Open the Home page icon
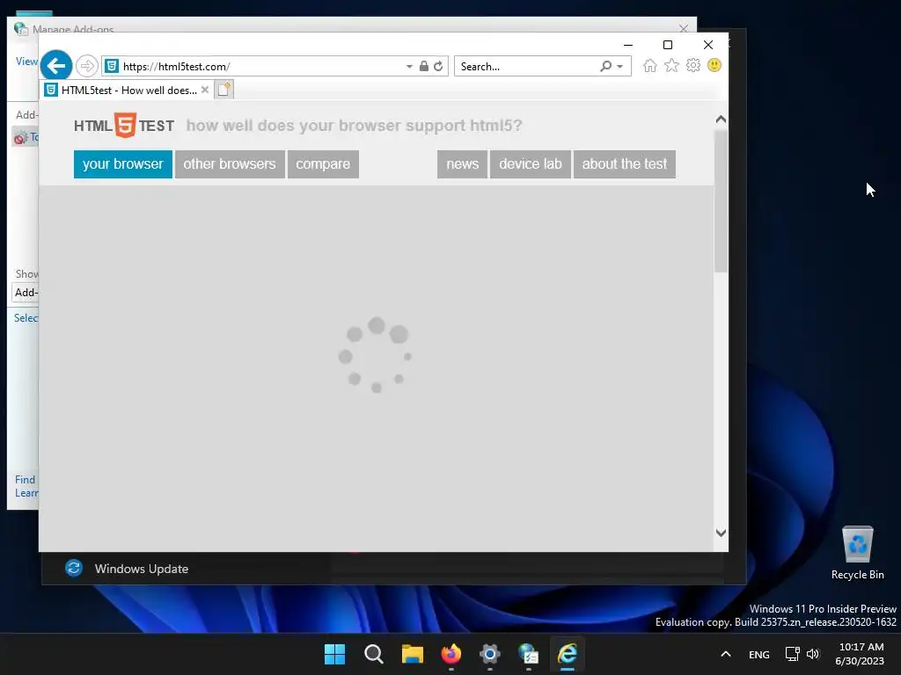Image resolution: width=901 pixels, height=675 pixels. point(650,65)
